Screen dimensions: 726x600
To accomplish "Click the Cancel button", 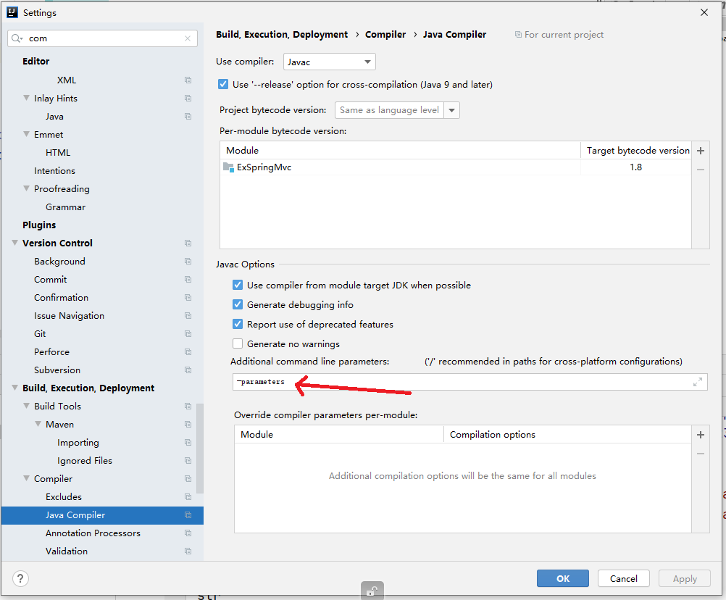I will (623, 578).
